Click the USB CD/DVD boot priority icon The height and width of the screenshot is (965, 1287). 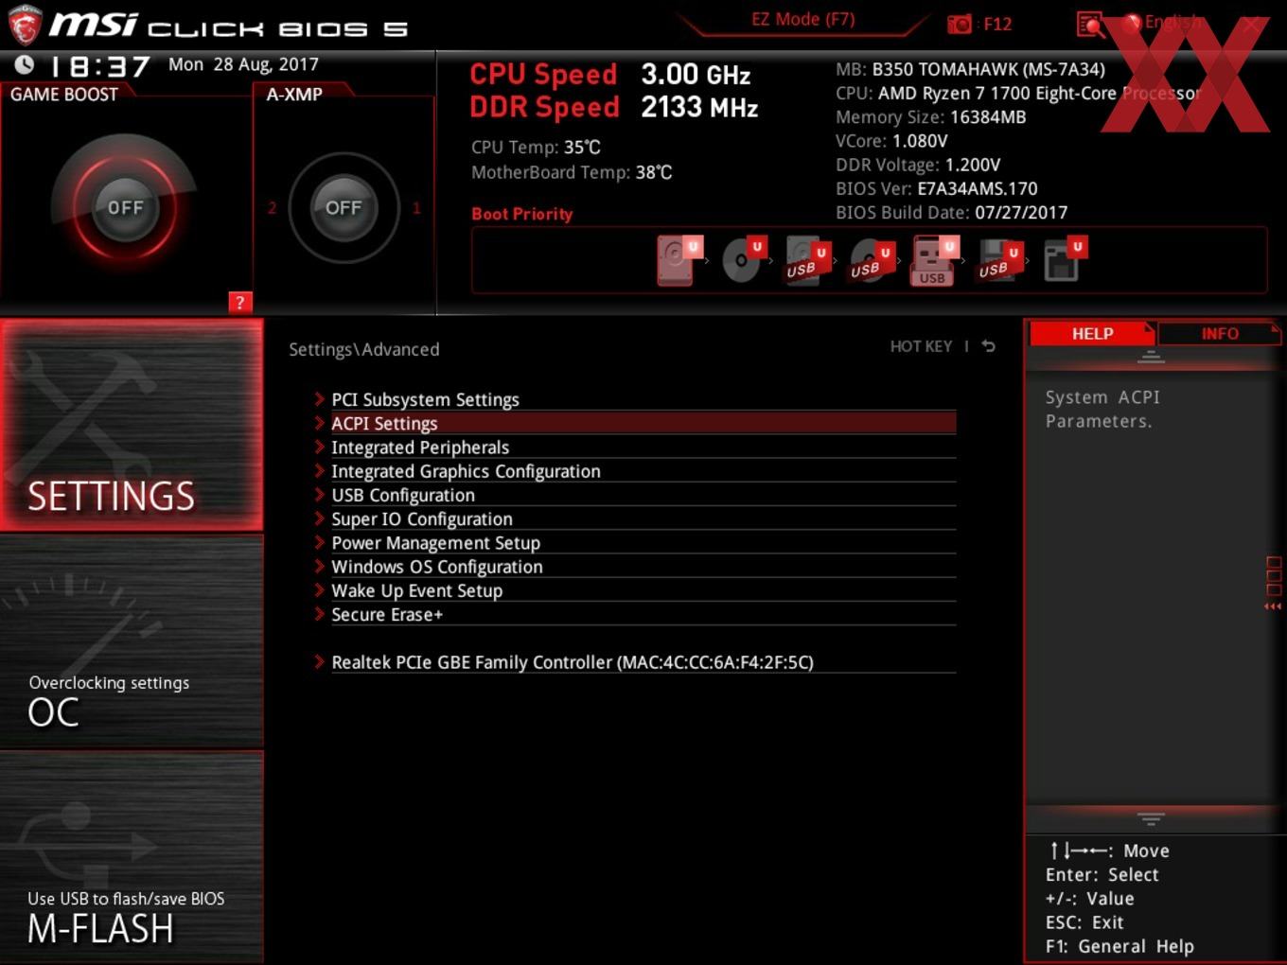[x=872, y=260]
